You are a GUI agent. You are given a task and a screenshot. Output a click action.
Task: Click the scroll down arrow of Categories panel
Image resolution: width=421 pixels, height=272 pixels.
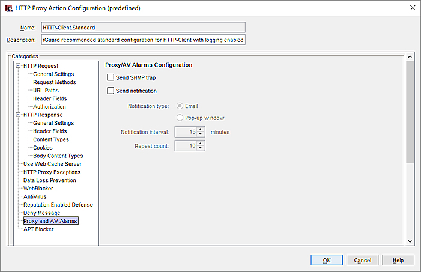click(410, 241)
